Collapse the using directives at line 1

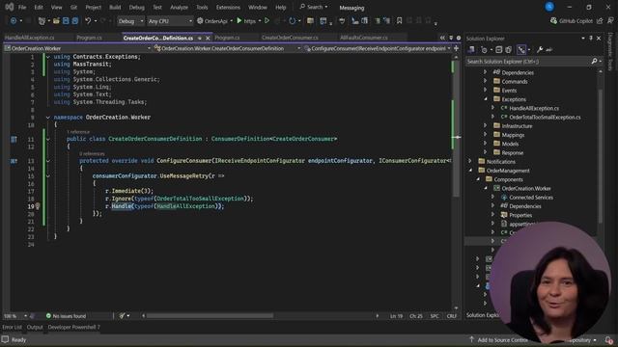(47, 57)
